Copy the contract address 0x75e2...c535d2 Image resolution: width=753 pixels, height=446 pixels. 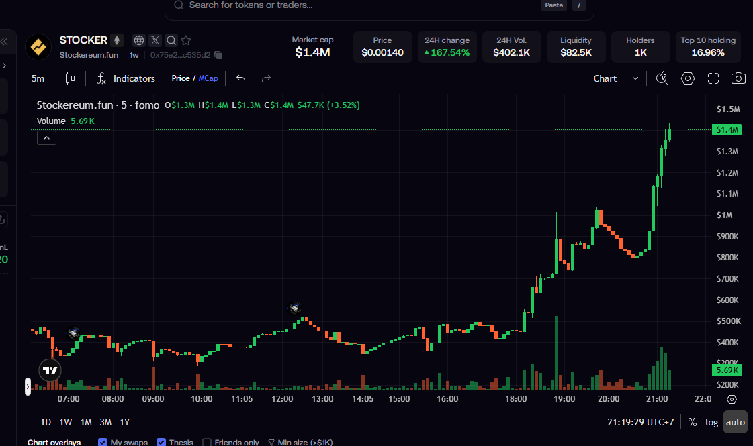(x=218, y=55)
